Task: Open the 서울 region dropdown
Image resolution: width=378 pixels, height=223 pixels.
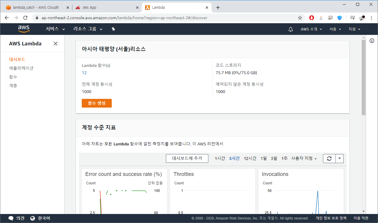Action: tap(335, 29)
